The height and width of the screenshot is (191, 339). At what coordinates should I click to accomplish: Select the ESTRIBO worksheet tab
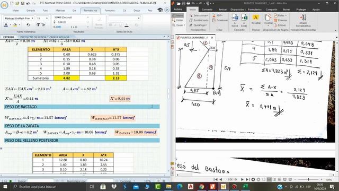tap(8, 37)
